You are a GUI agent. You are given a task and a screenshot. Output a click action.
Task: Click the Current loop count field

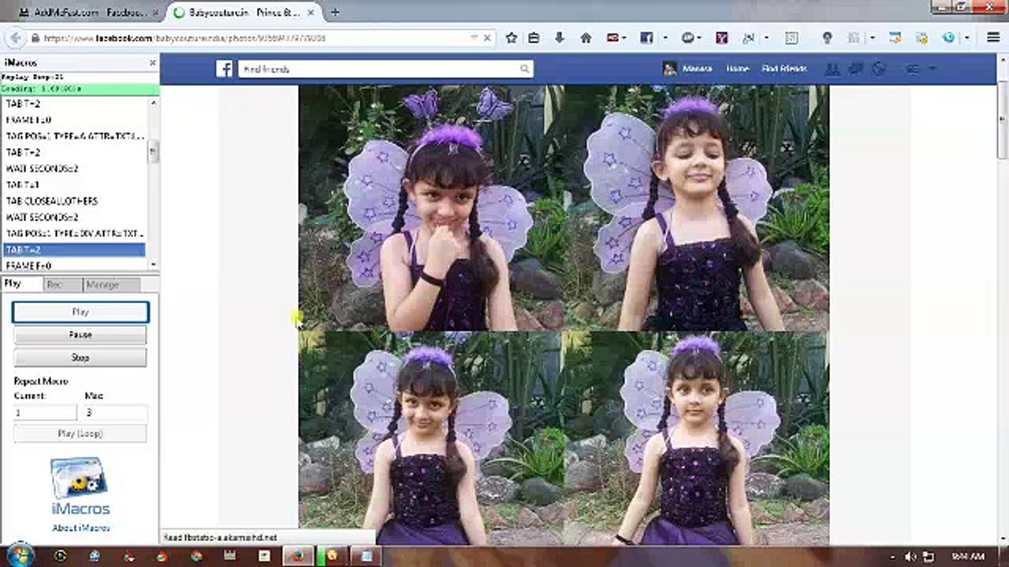45,413
